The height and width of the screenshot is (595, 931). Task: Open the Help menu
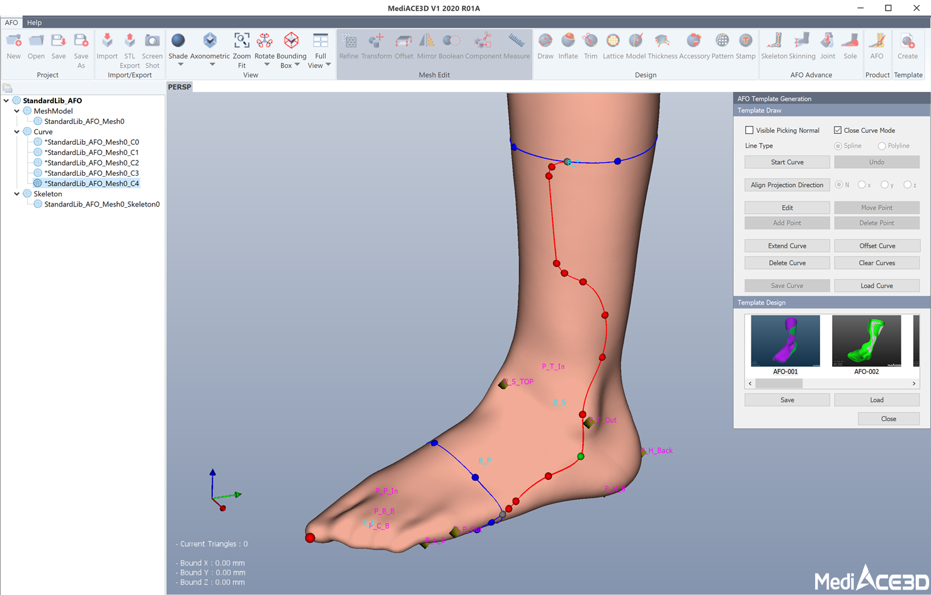click(34, 23)
